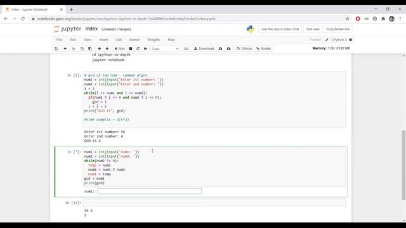Join this repo's Video Chat button
This screenshot has width=406, height=228.
(280, 29)
